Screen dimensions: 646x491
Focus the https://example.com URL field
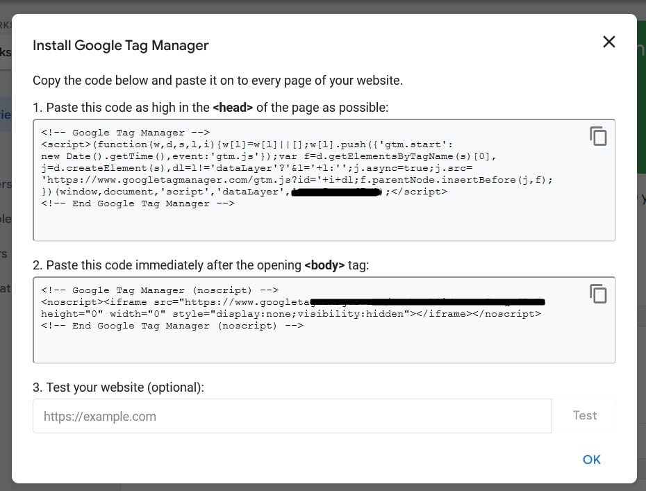[x=292, y=416]
